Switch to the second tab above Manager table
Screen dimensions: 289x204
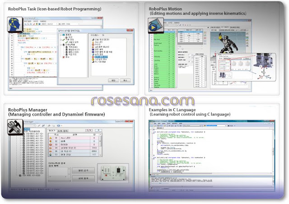(x=62, y=130)
